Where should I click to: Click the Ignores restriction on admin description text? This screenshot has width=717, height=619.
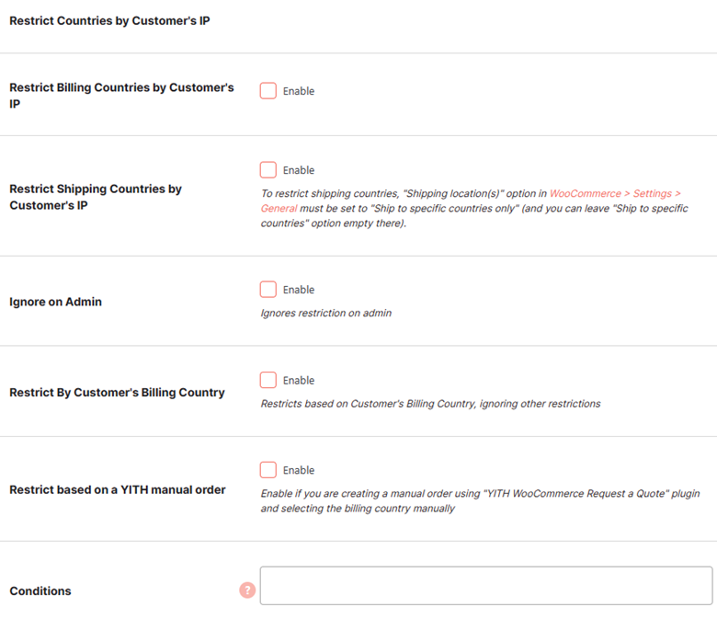326,314
